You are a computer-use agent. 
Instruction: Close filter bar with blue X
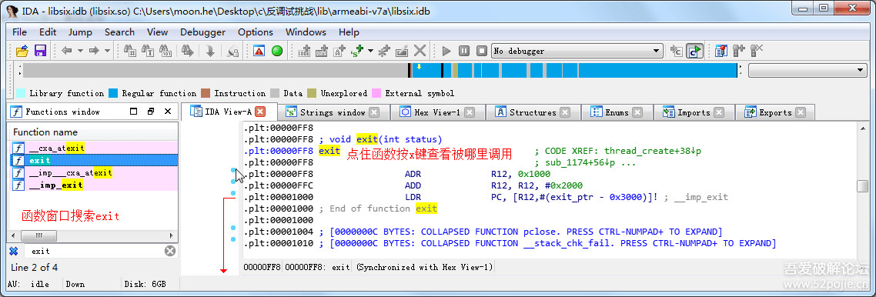coord(15,252)
